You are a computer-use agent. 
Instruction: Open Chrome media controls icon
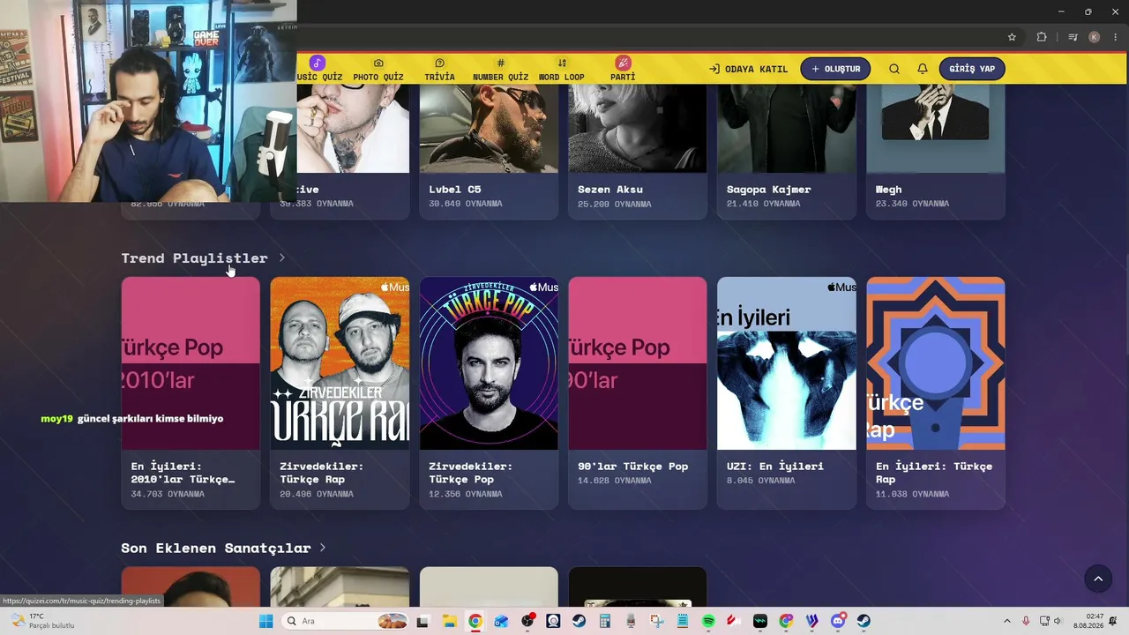(1073, 37)
